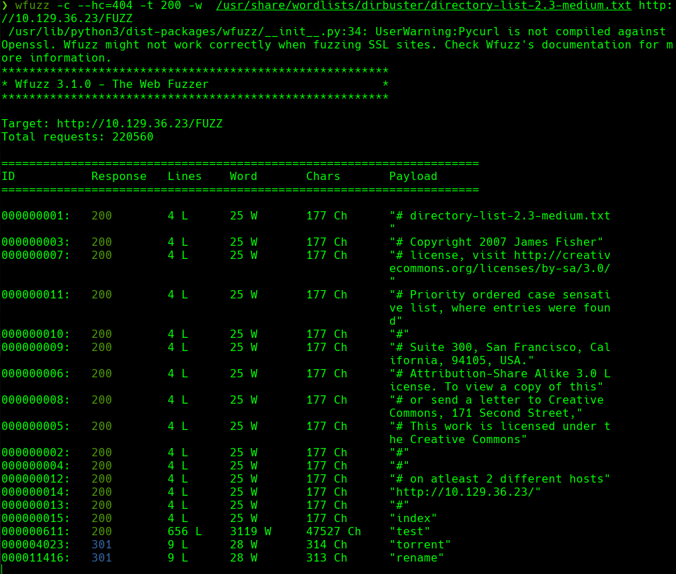Click the ID 000000611

[35, 531]
